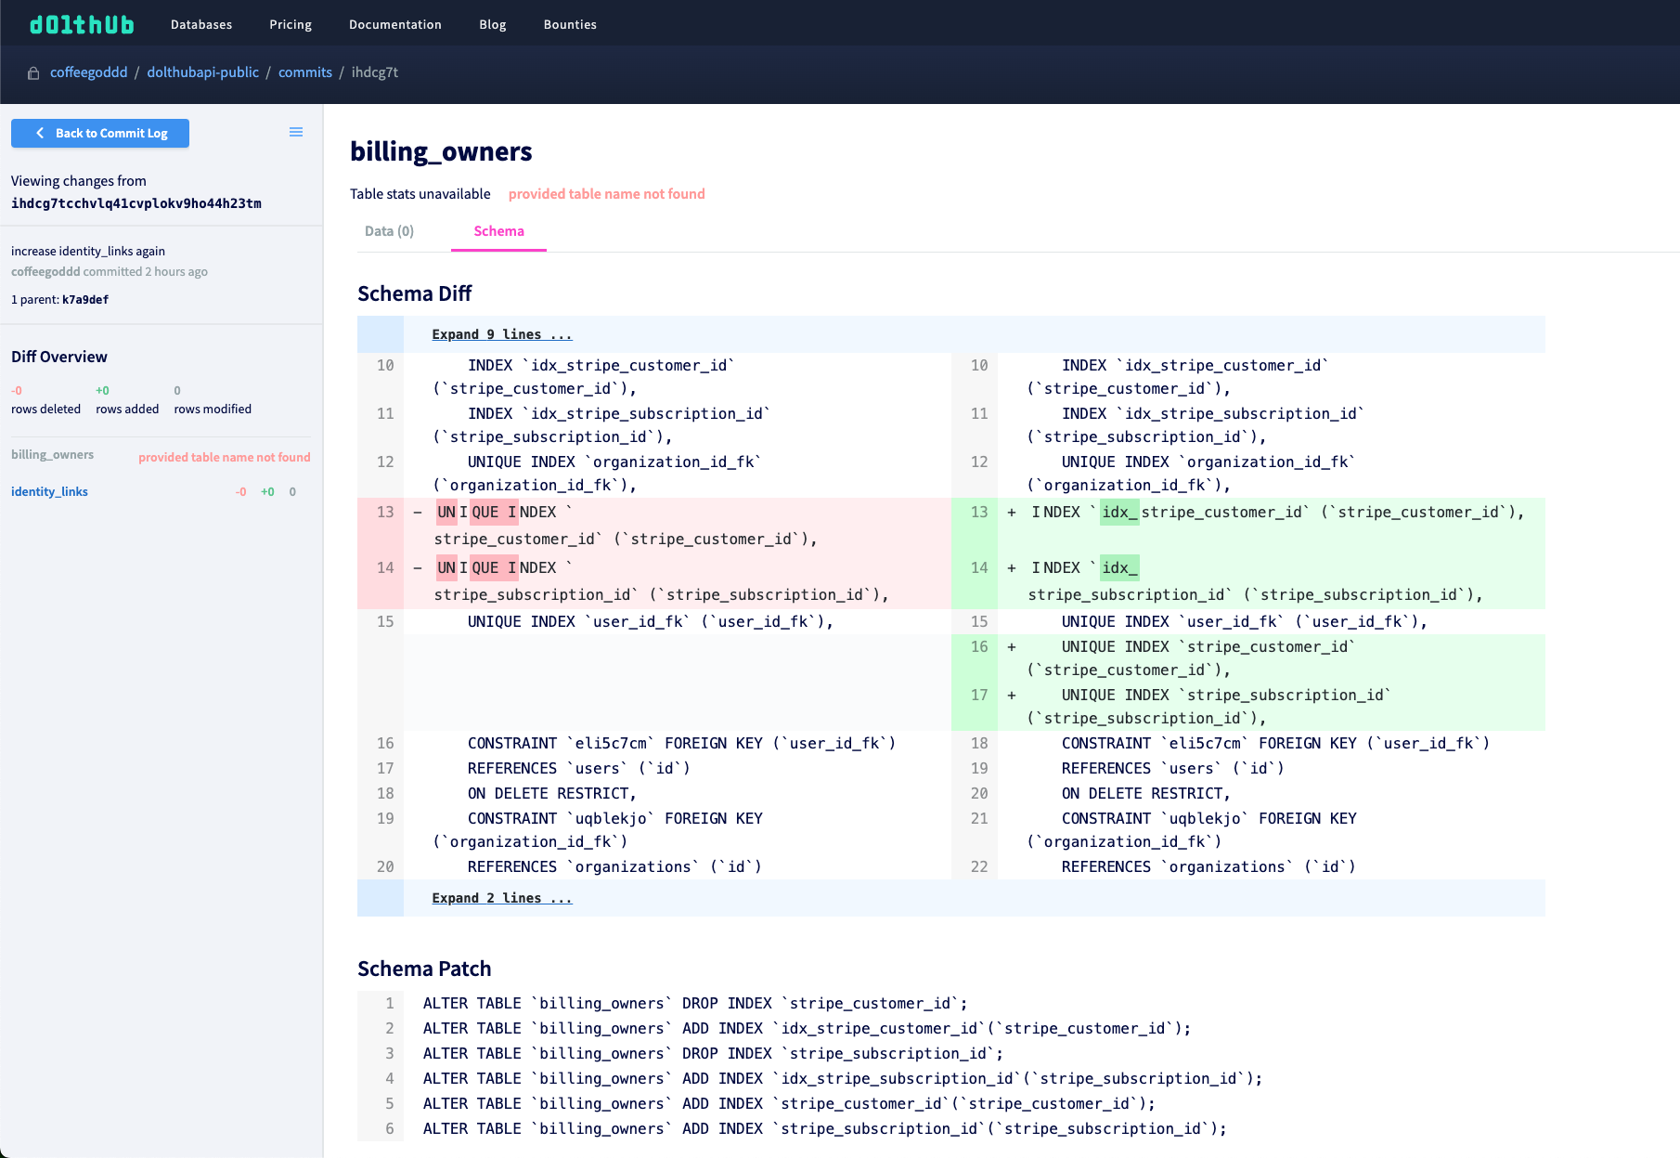Open the commits breadcrumb link
The height and width of the screenshot is (1158, 1680).
point(305,72)
